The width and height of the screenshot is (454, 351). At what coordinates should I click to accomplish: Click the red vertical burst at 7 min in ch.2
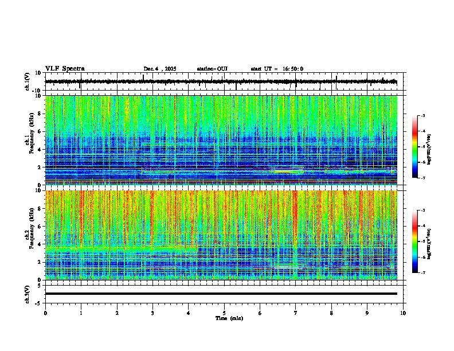point(295,217)
